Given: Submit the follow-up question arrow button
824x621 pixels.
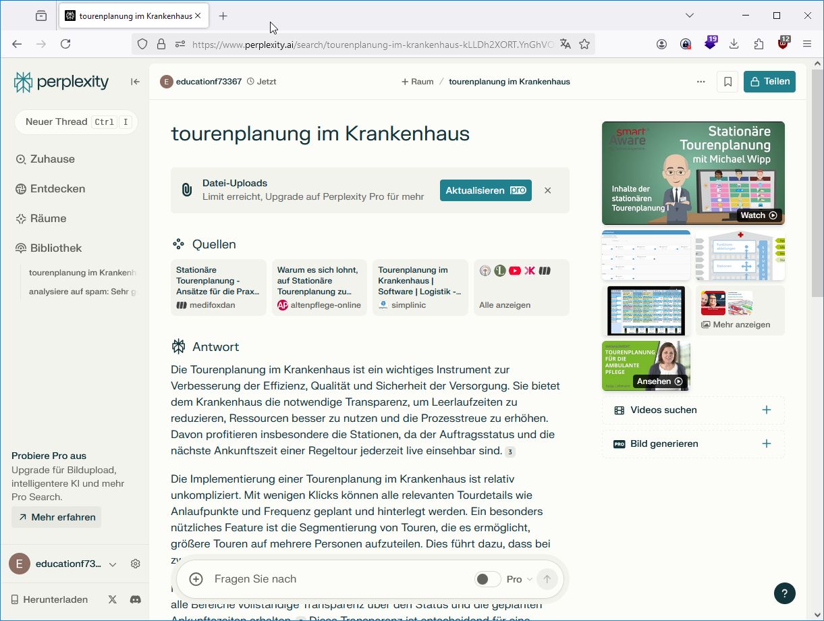Looking at the screenshot, I should click(x=547, y=579).
